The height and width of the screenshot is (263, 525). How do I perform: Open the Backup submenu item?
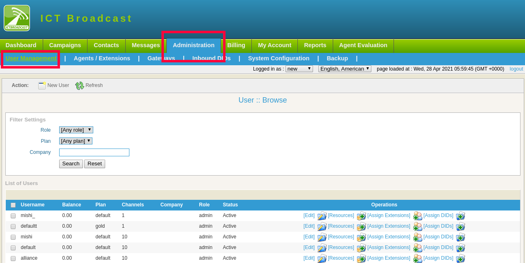click(337, 58)
